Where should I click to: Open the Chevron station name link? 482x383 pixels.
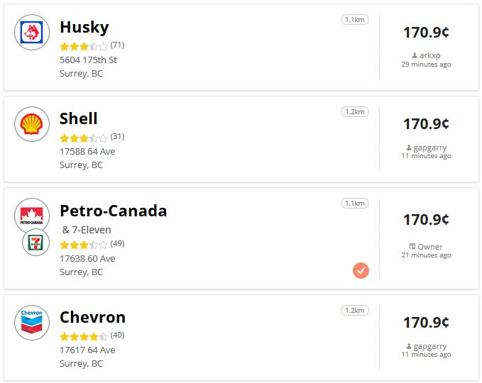coord(92,317)
